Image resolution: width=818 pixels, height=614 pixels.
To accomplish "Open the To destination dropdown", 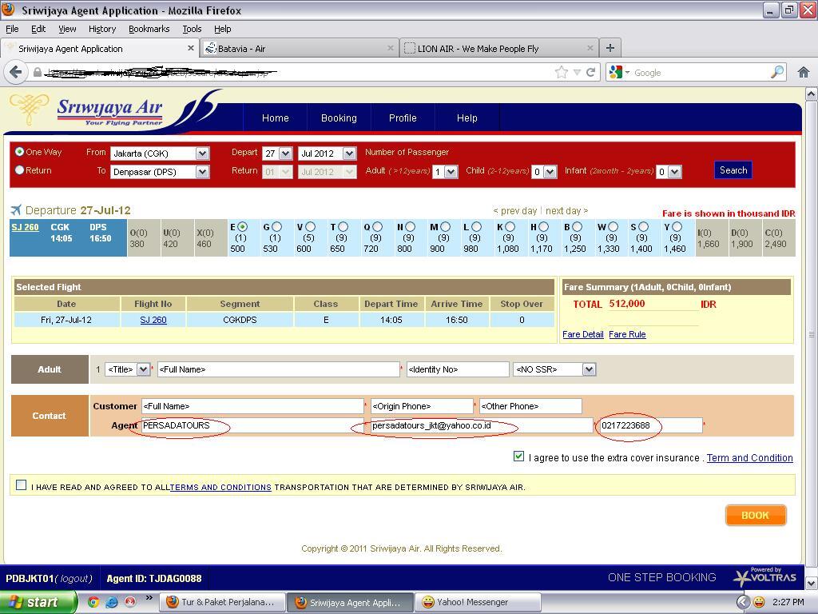I will pos(202,172).
